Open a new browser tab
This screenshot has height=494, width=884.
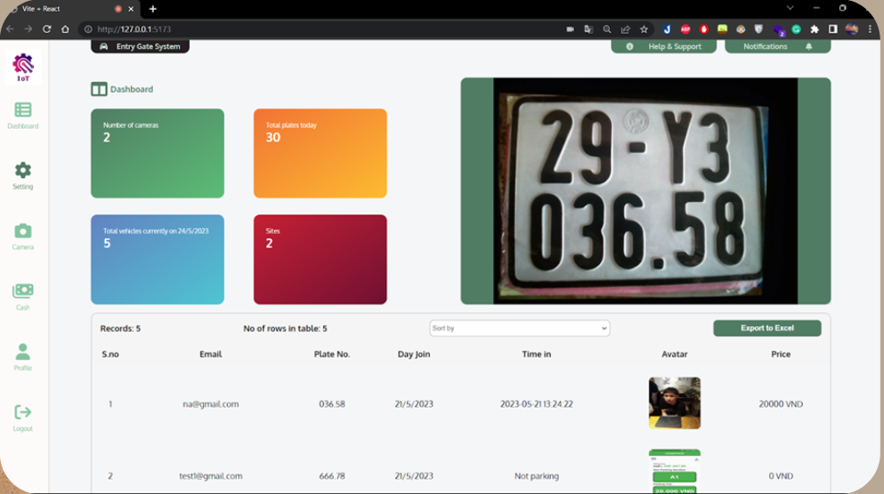(x=153, y=9)
